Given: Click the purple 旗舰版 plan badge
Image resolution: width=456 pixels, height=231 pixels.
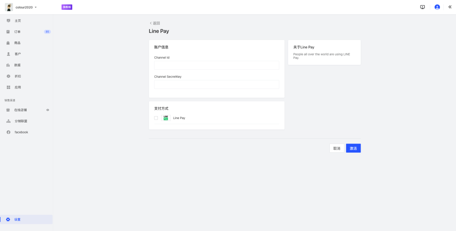Looking at the screenshot, I should pyautogui.click(x=67, y=7).
